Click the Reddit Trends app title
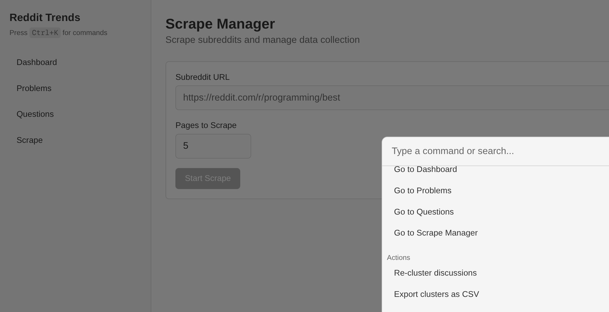Viewport: 609px width, 312px height. [45, 17]
